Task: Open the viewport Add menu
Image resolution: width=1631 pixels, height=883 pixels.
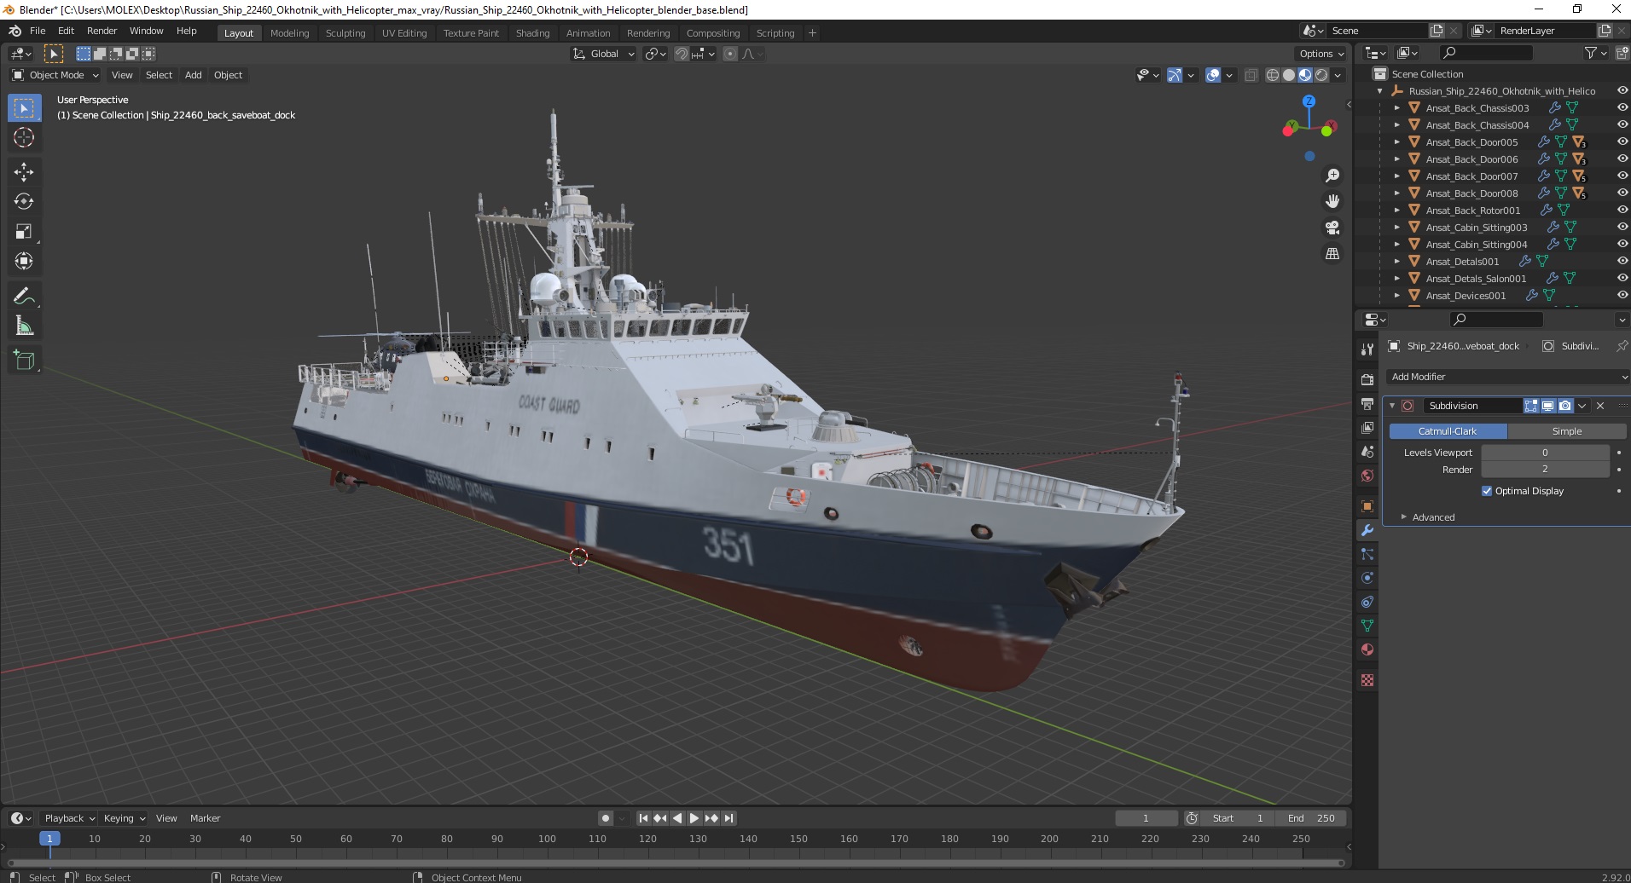Action: (x=194, y=75)
